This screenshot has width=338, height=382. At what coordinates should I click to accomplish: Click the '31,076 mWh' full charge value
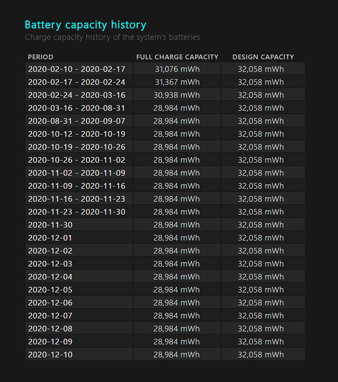[177, 69]
